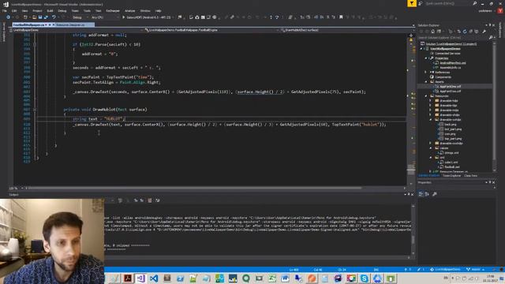The image size is (505, 284).
Task: Click the Undo arrow in the toolbar
Action: click(x=54, y=17)
